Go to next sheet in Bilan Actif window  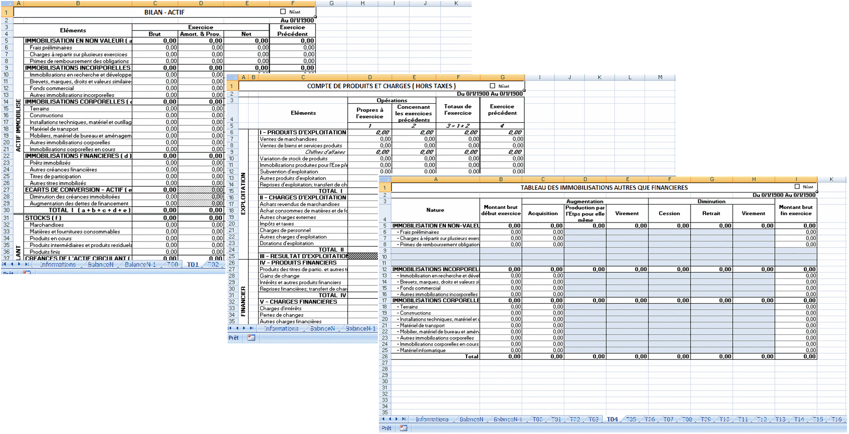tap(19, 264)
